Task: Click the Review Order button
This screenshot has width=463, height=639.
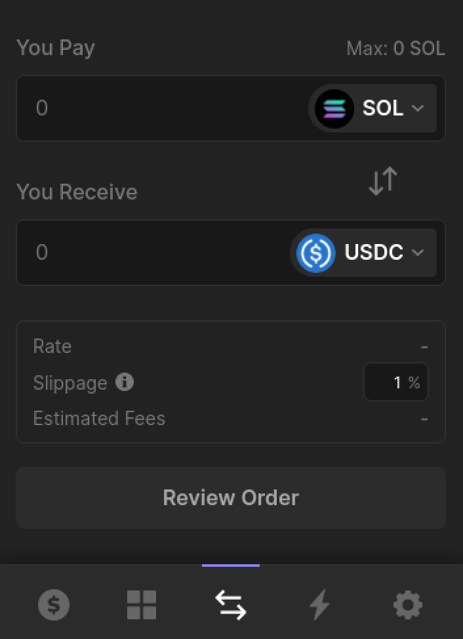Action: (231, 497)
